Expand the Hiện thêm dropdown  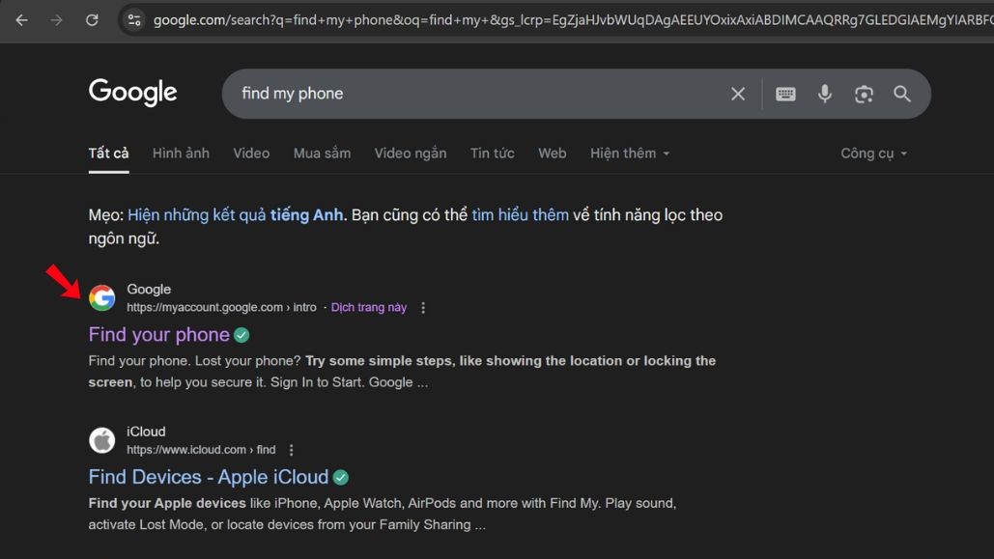coord(630,153)
